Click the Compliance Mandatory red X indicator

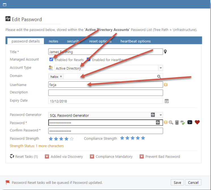coord(92,157)
